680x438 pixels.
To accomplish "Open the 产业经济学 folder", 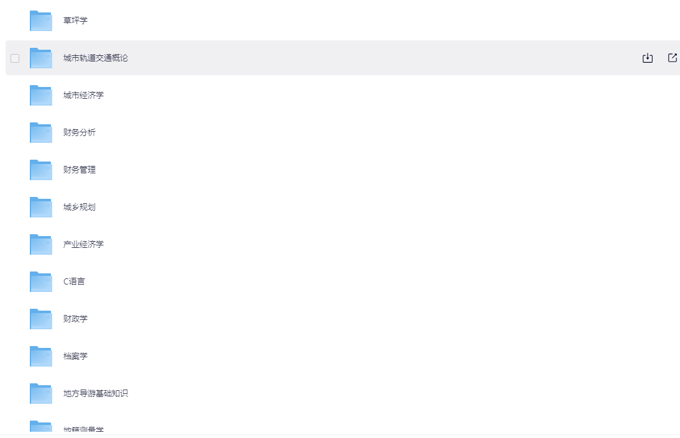I will [82, 244].
